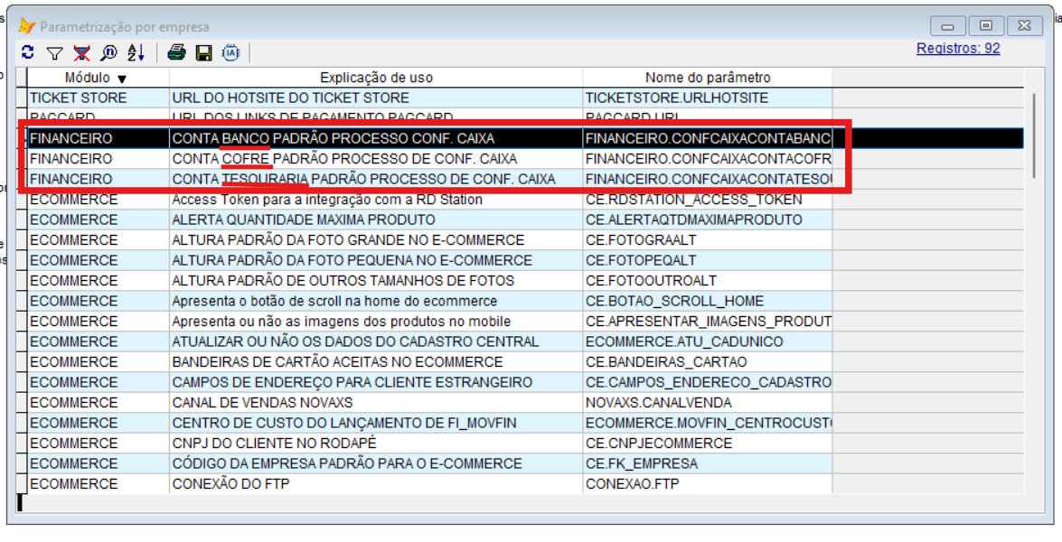Click the refresh icon in the toolbar
Image resolution: width=1062 pixels, height=542 pixels.
(x=28, y=53)
